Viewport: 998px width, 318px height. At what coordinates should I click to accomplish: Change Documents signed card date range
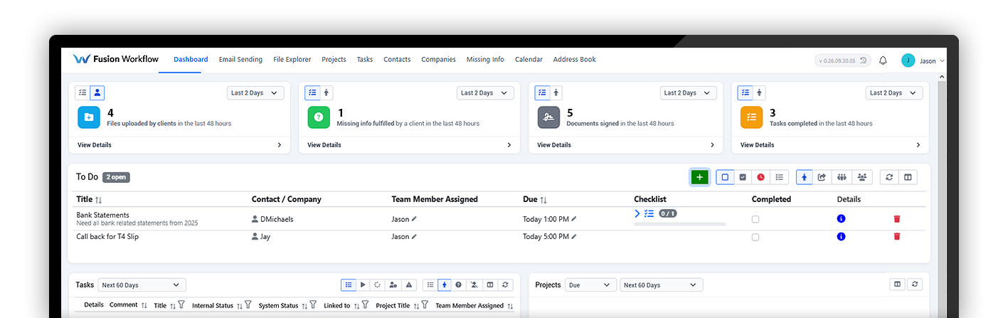click(x=689, y=92)
